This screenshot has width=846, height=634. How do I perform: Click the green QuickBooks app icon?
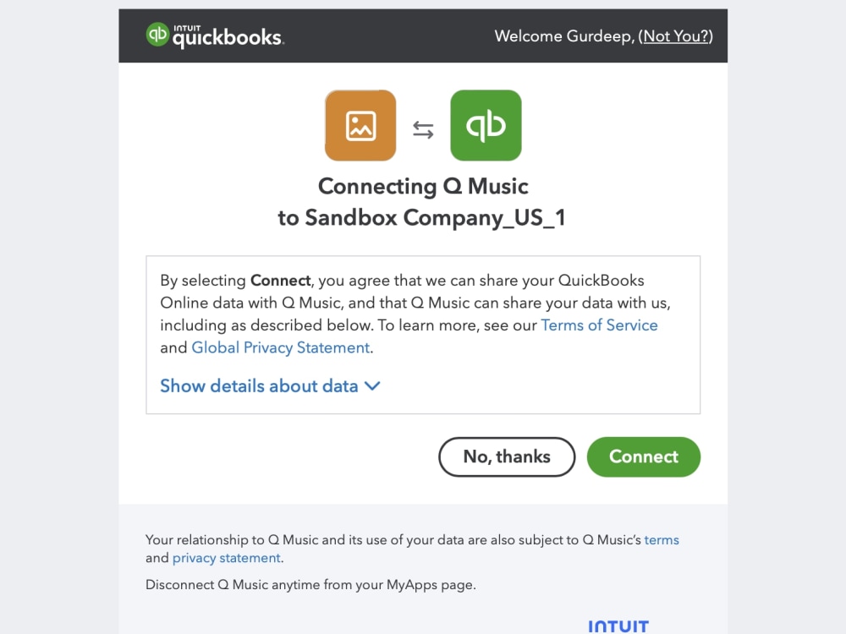tap(486, 125)
